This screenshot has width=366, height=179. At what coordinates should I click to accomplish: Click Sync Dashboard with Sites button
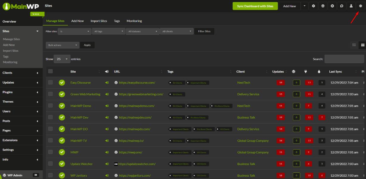tap(255, 6)
